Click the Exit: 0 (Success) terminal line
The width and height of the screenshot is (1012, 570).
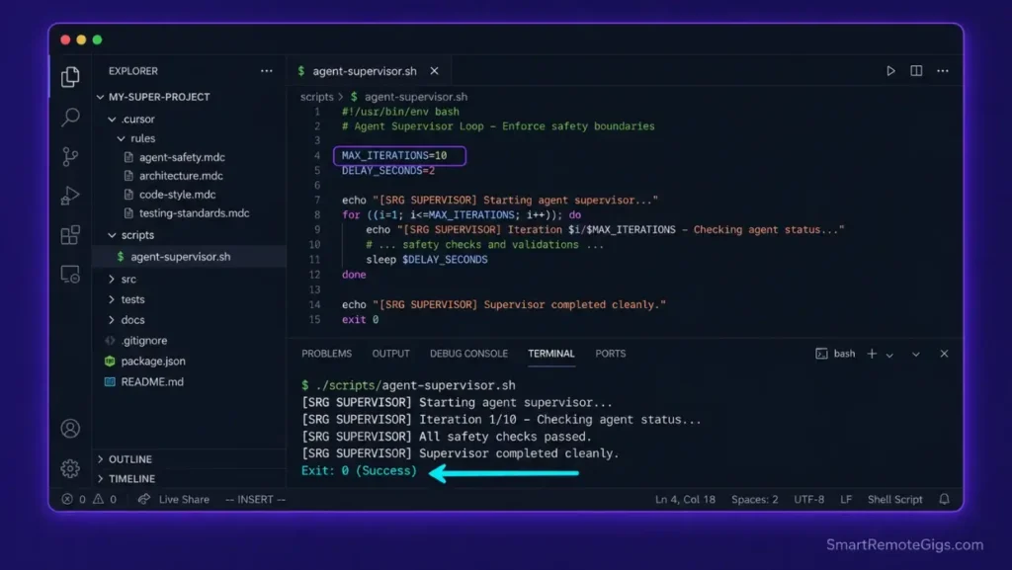pyautogui.click(x=359, y=470)
